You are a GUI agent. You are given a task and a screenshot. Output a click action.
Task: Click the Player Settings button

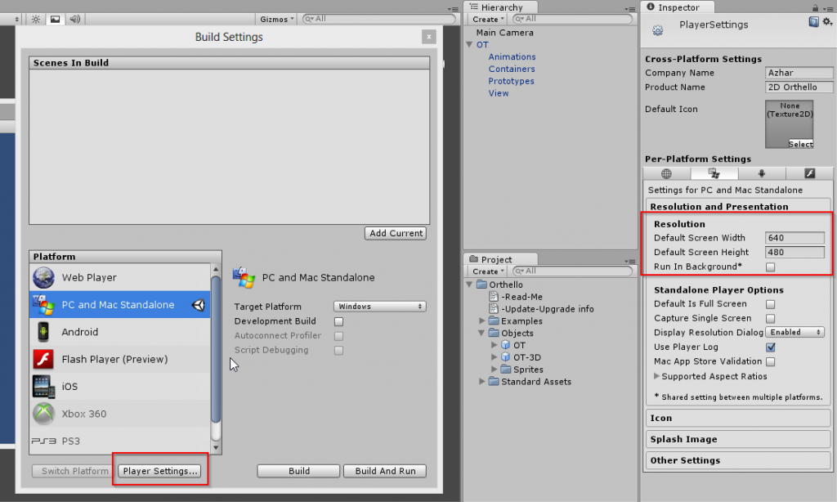(x=160, y=471)
